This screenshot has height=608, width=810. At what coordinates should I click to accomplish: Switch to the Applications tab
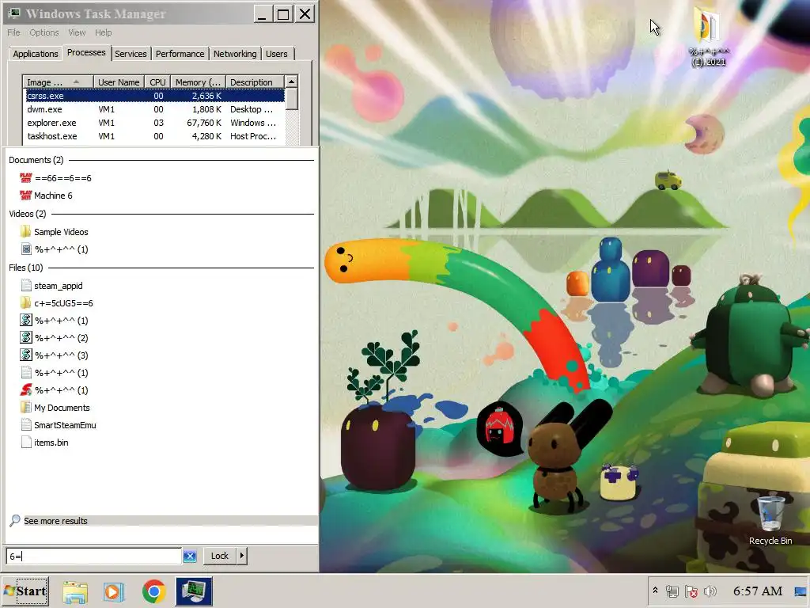(35, 54)
